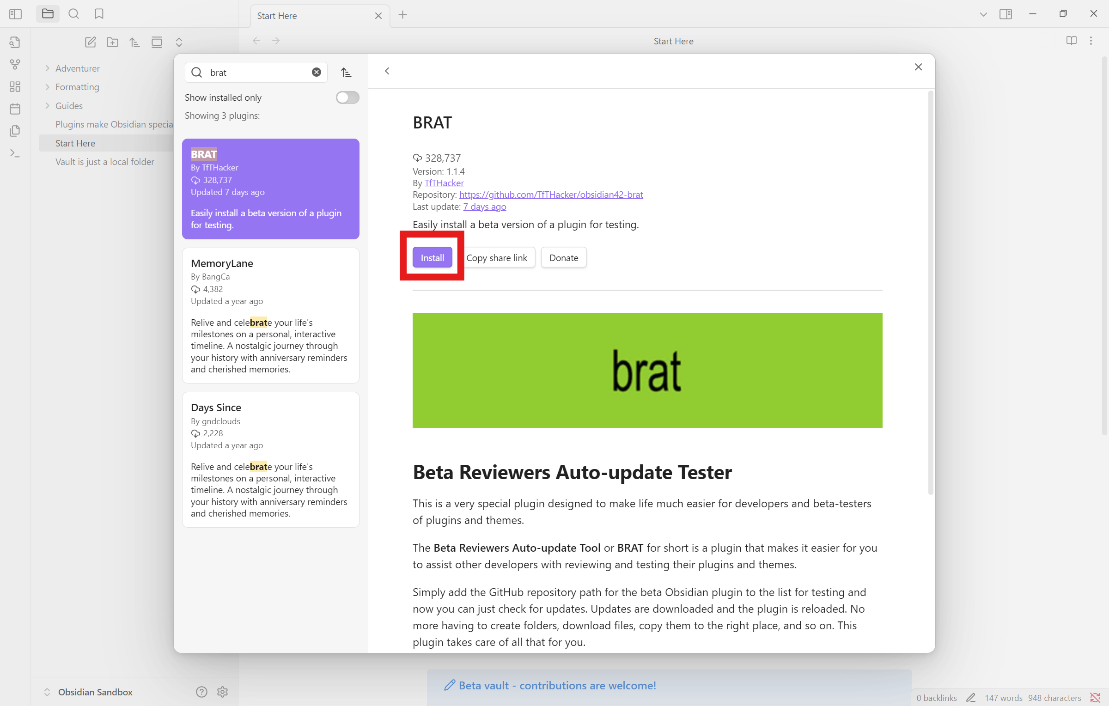Change file explorer sort order icon
Screen dimensions: 1109x706
(x=134, y=43)
